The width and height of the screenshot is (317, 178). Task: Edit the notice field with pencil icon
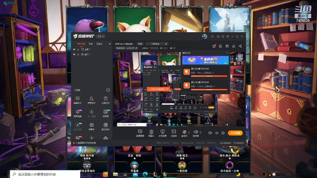[x=157, y=44]
